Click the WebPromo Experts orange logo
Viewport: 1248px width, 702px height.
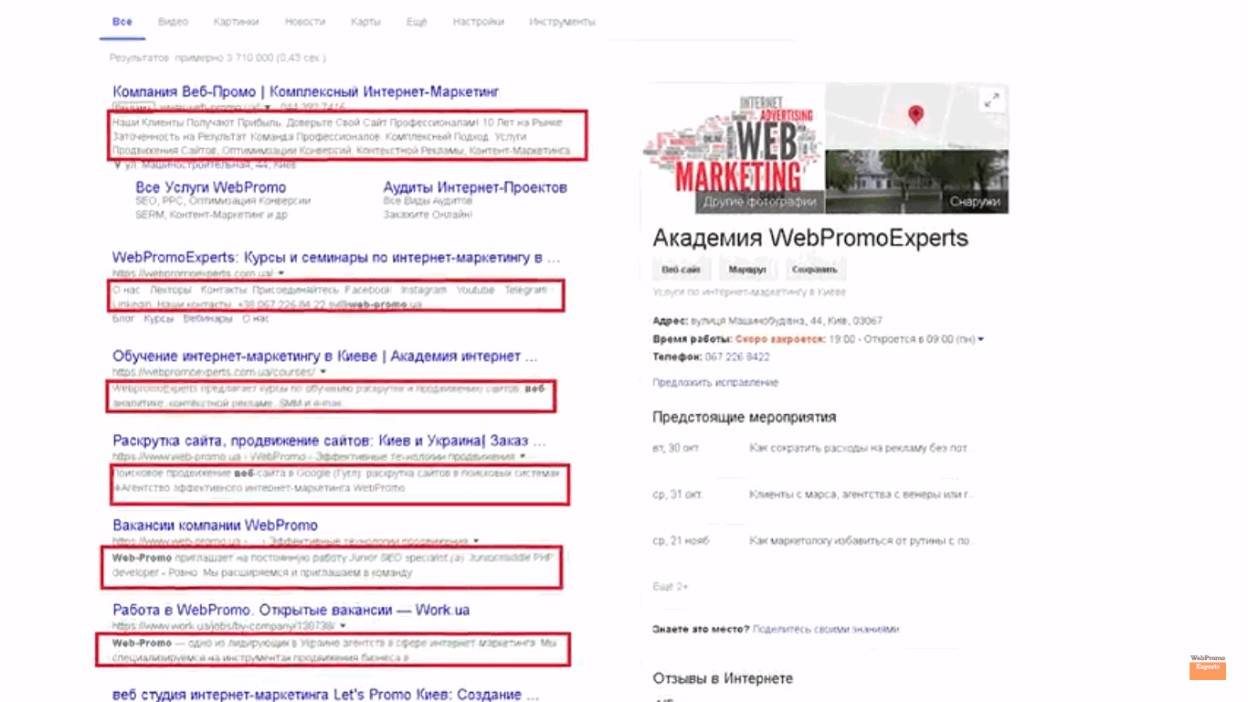tap(1207, 667)
